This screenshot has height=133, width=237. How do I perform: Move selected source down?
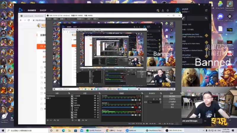pyautogui.click(x=86, y=120)
